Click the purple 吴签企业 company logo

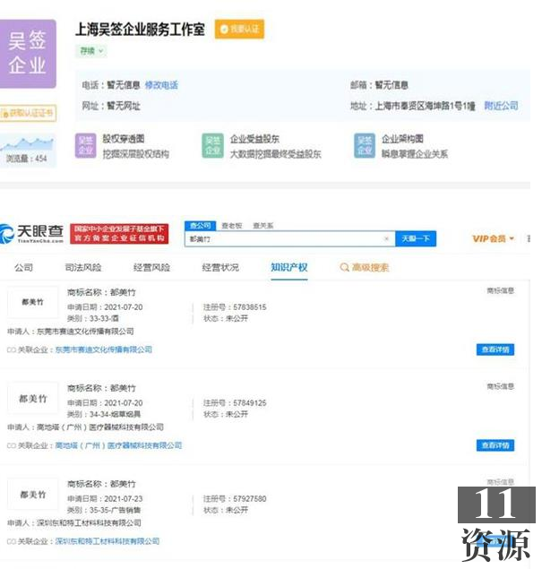(27, 54)
